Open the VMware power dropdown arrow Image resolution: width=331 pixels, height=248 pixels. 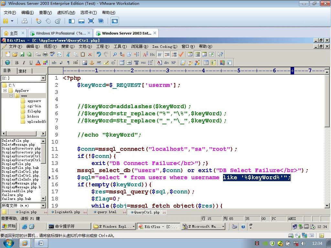point(12,21)
